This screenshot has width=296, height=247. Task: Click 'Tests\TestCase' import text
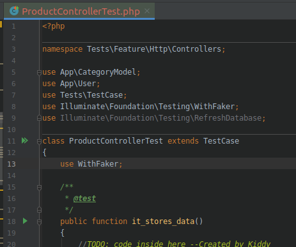[x=91, y=95]
